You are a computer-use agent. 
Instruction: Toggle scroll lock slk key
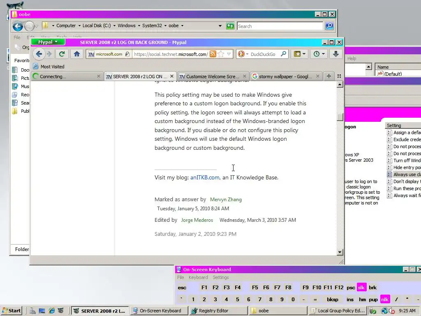pos(361,288)
